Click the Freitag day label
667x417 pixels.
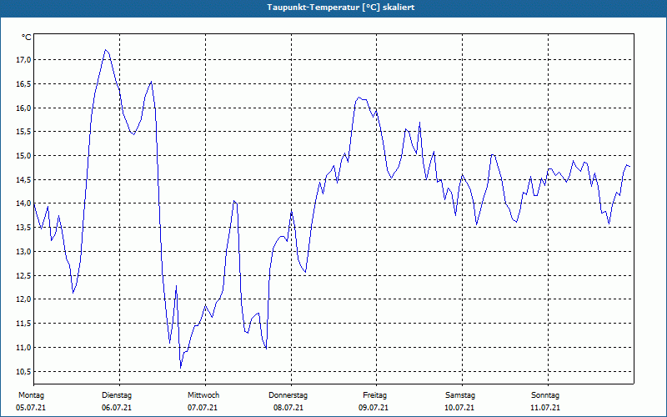pos(374,395)
